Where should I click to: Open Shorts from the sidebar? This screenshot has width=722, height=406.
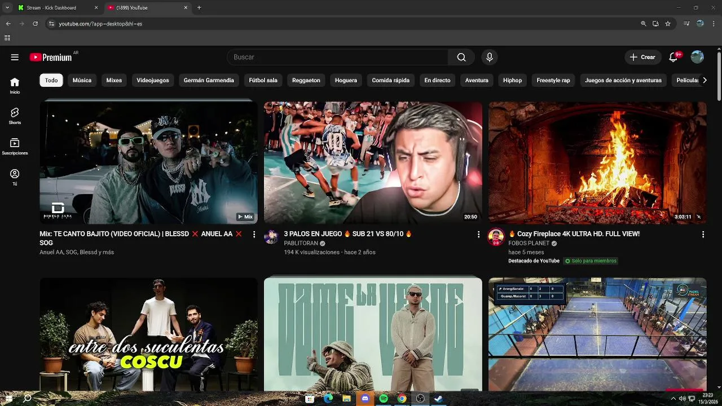click(15, 116)
